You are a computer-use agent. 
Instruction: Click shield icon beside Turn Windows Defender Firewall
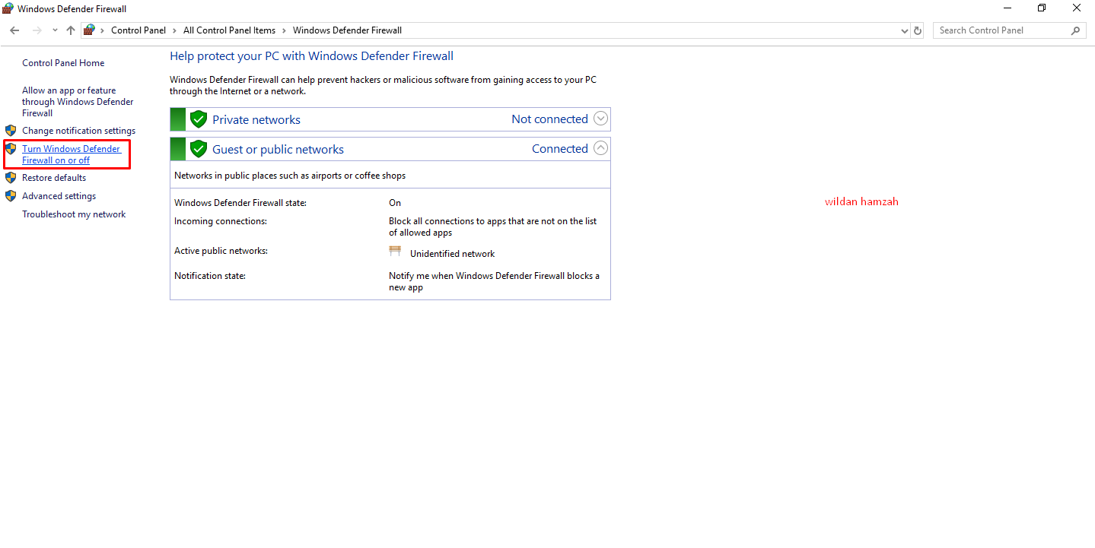pos(11,149)
